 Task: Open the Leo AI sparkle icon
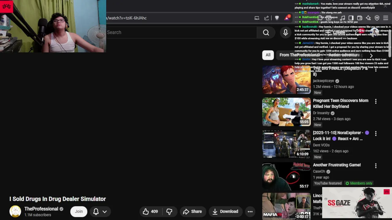pyautogui.click(x=368, y=18)
